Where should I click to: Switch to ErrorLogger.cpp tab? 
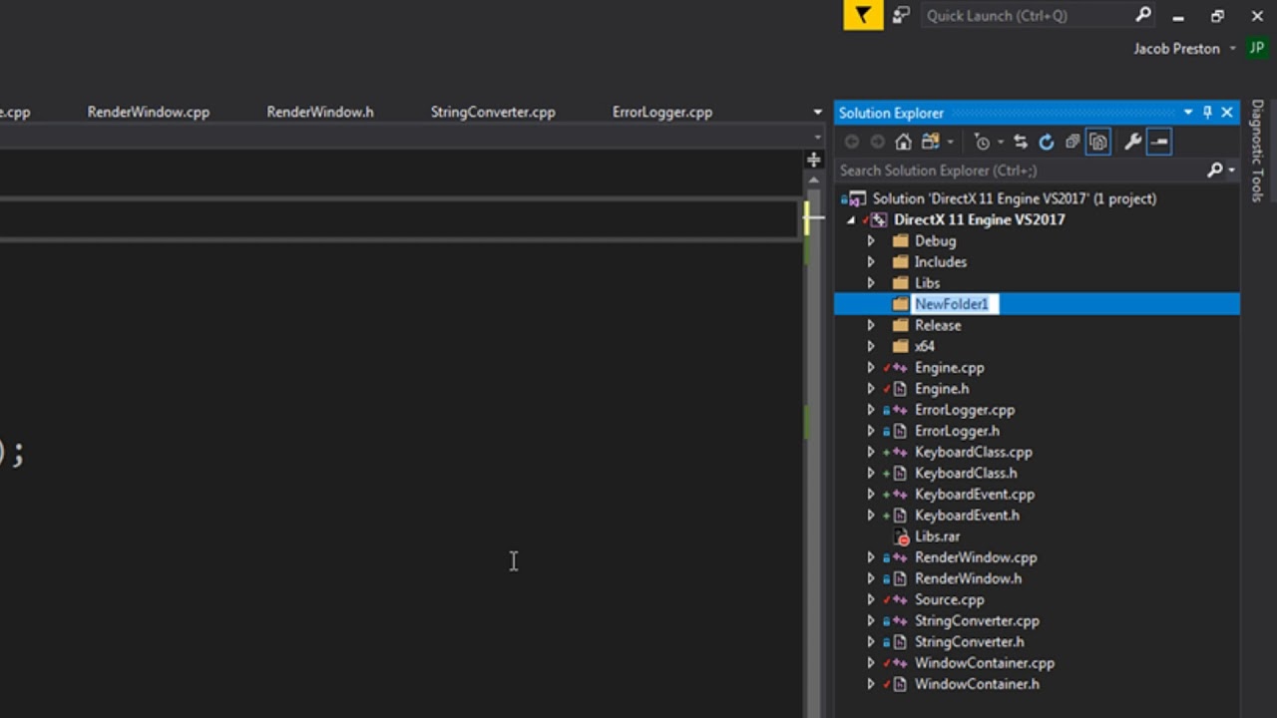662,112
